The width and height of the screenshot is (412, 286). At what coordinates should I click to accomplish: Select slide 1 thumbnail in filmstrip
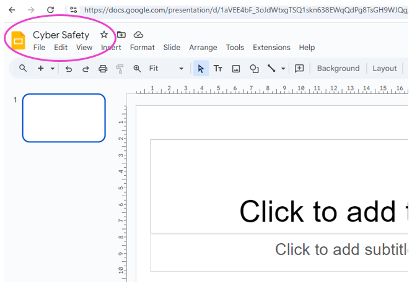click(x=64, y=118)
